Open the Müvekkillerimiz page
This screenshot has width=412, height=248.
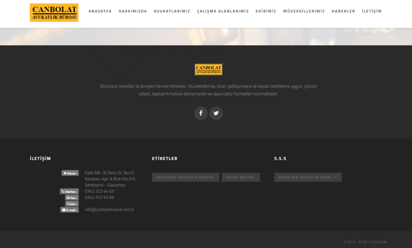tap(304, 11)
